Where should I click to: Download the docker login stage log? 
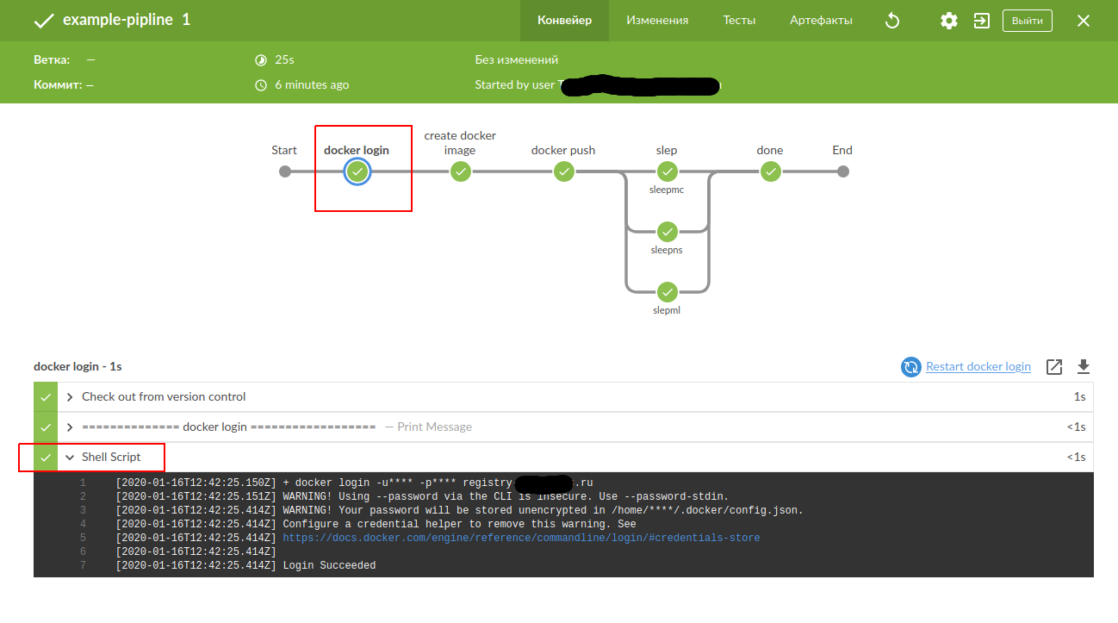(1084, 367)
